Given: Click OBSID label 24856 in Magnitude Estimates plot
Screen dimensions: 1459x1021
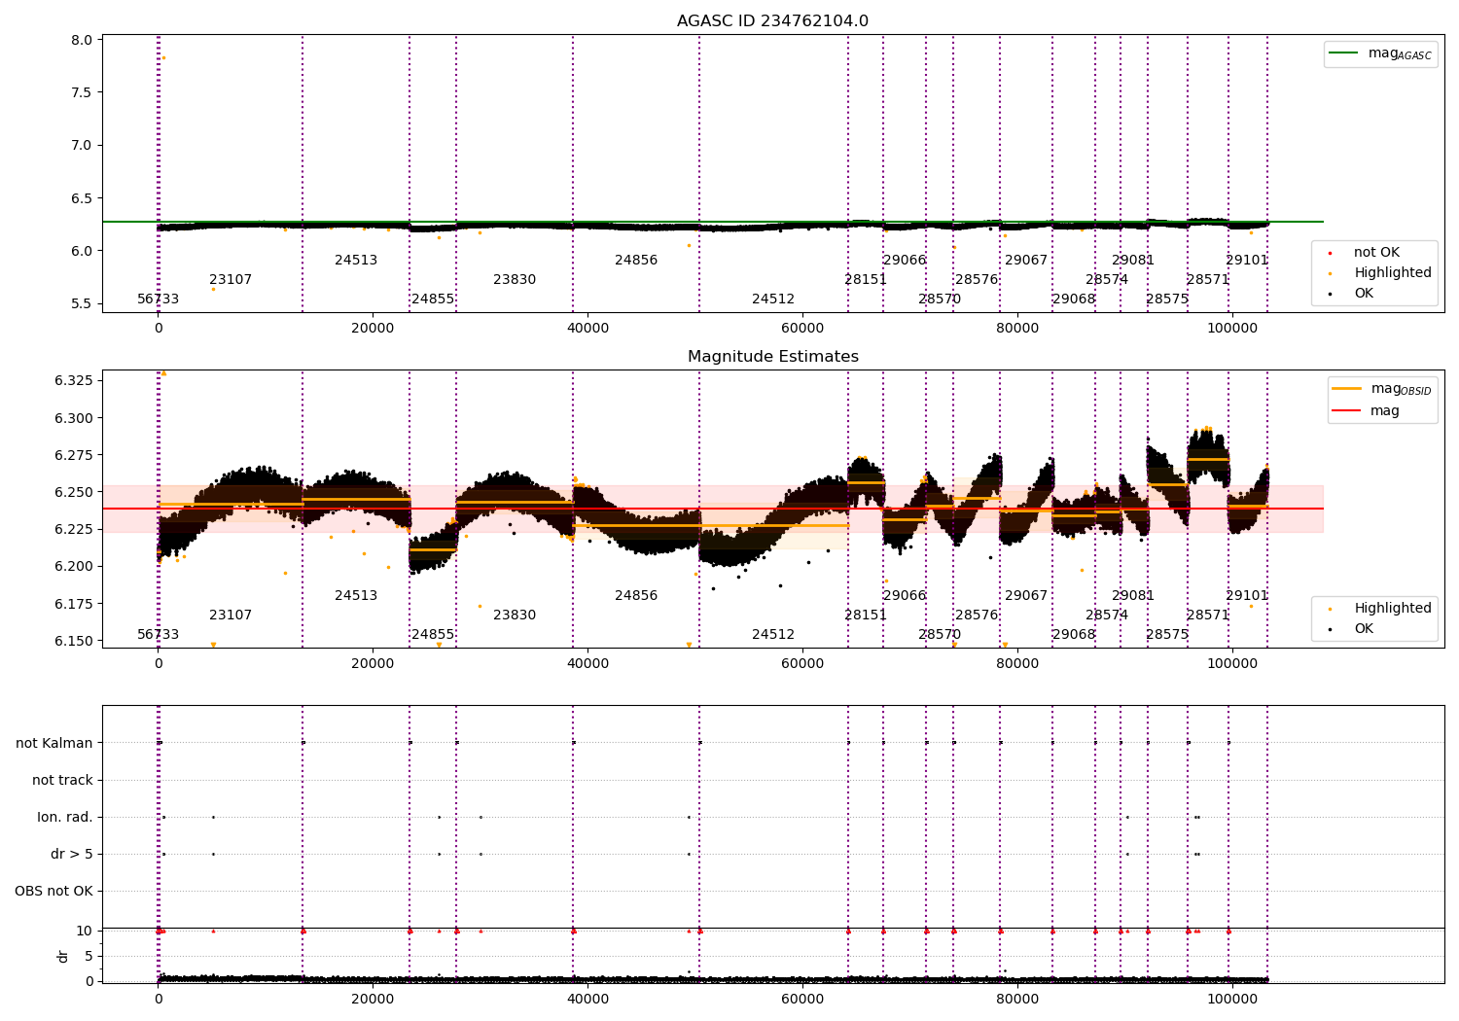Looking at the screenshot, I should pyautogui.click(x=636, y=596).
